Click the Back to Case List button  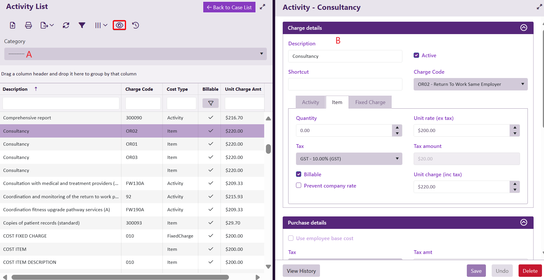[x=229, y=7]
